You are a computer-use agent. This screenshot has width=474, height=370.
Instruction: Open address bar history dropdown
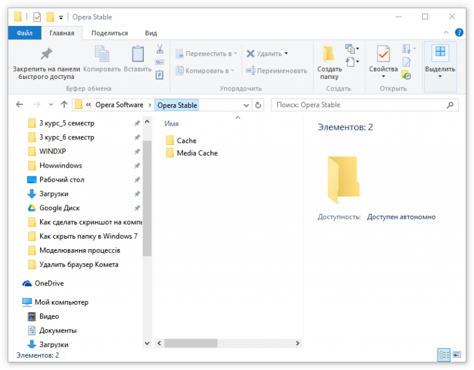click(x=246, y=105)
